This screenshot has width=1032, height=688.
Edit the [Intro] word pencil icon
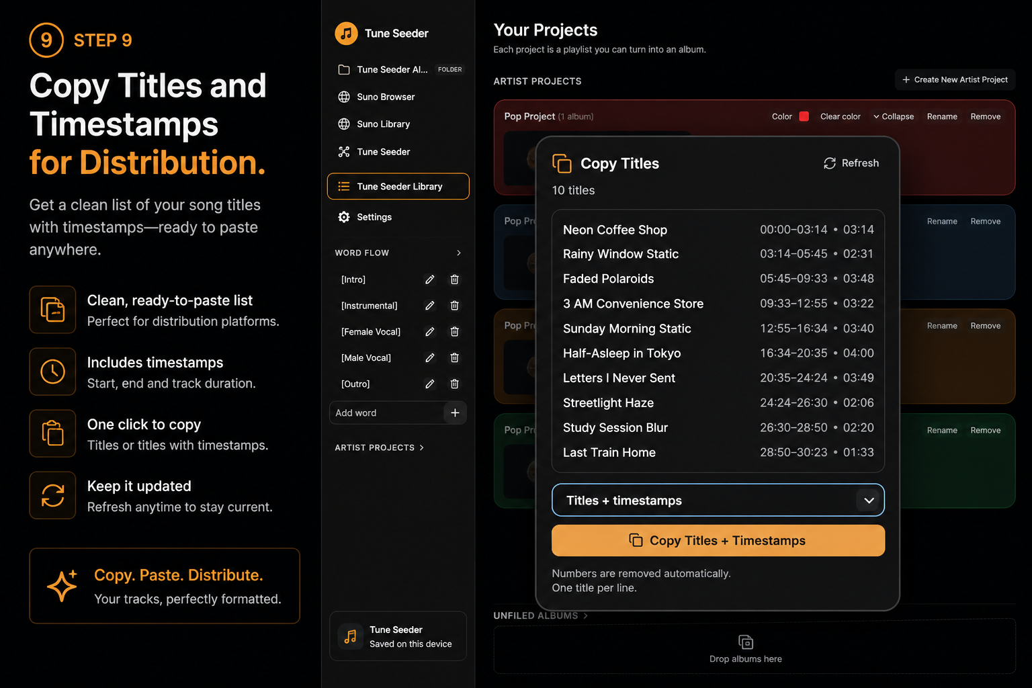(430, 279)
